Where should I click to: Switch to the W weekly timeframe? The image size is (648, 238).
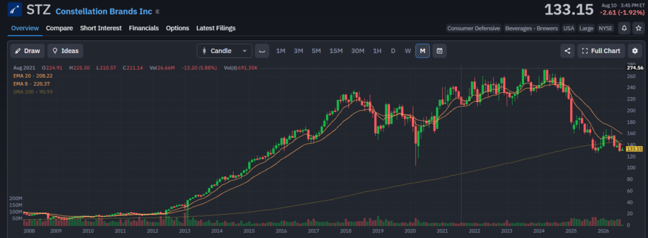tap(408, 51)
